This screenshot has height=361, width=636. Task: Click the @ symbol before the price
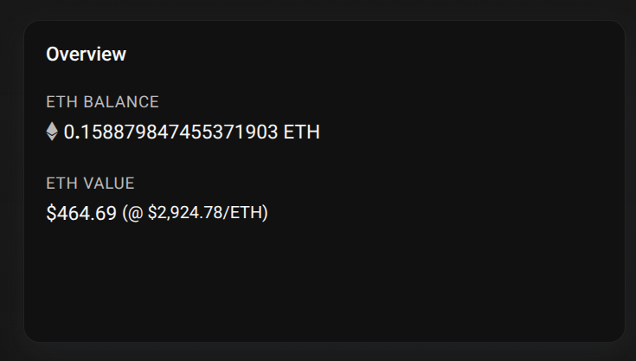point(135,213)
